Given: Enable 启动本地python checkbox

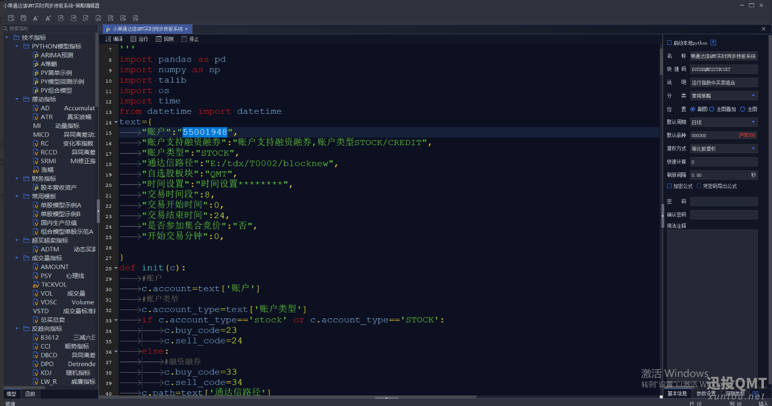Looking at the screenshot, I should [x=669, y=43].
